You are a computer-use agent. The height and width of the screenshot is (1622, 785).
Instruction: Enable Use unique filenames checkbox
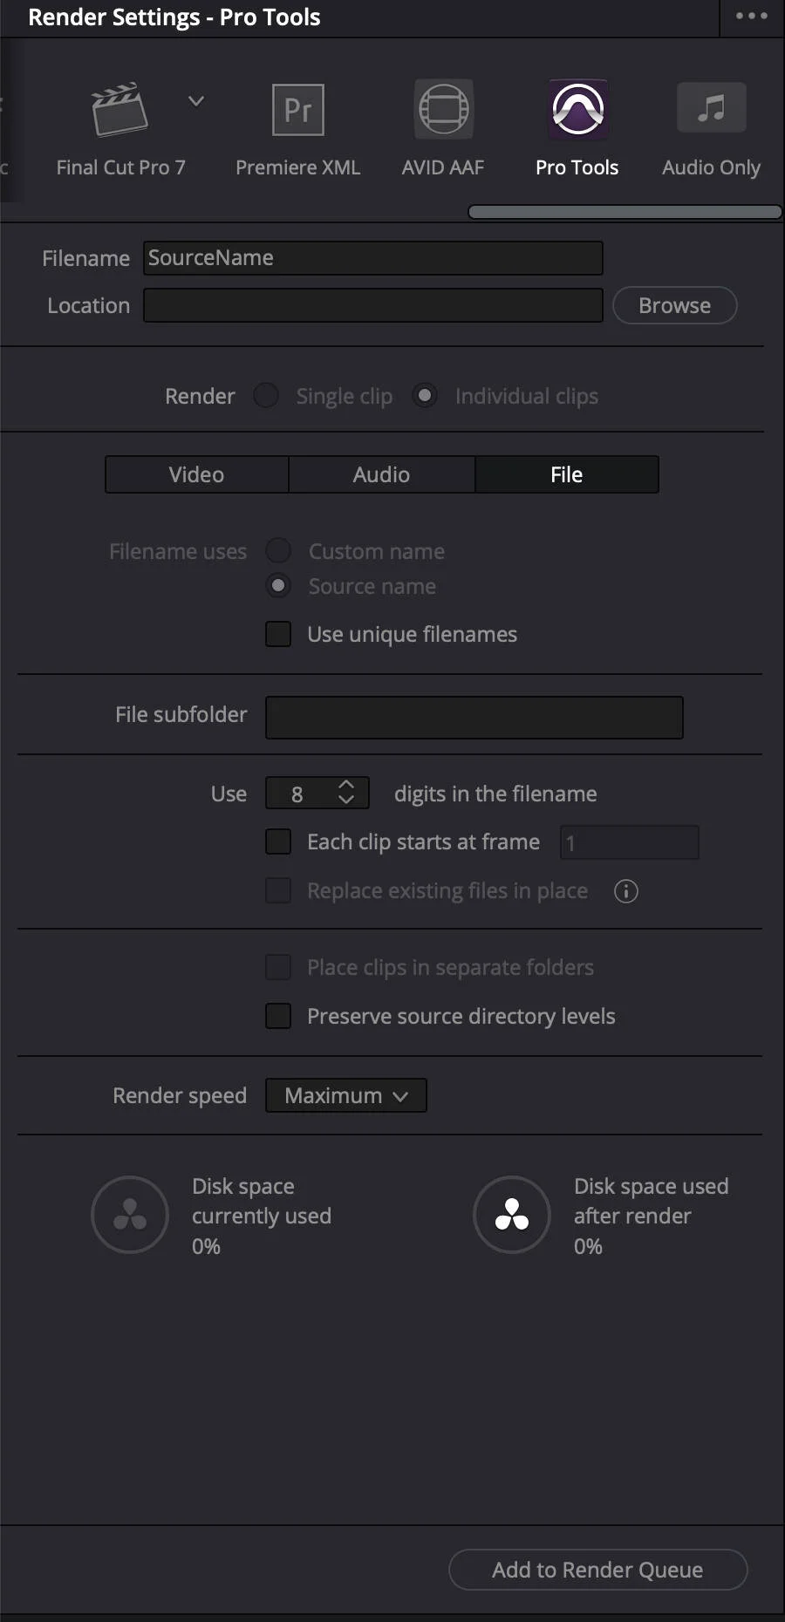tap(278, 634)
